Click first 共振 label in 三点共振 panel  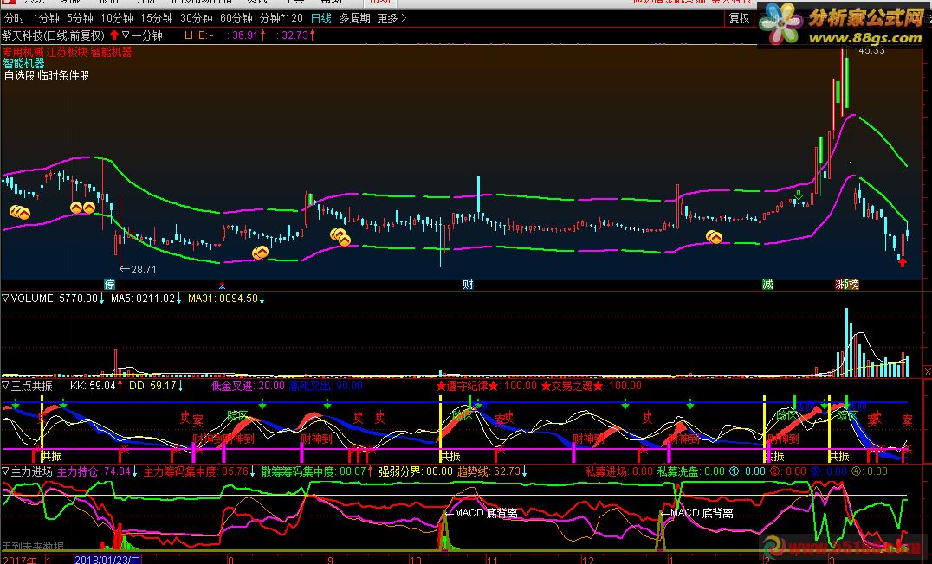pos(52,456)
